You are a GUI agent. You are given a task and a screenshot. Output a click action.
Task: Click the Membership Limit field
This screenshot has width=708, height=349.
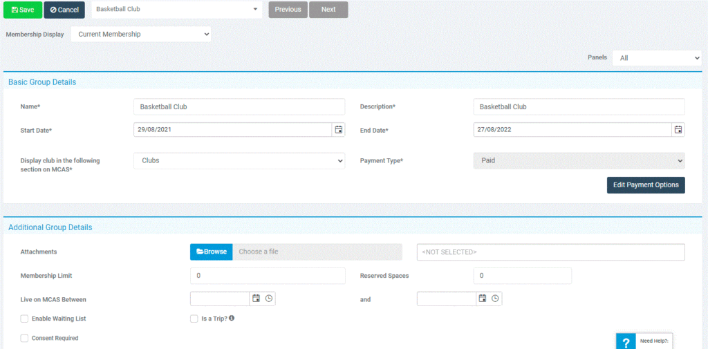click(268, 276)
